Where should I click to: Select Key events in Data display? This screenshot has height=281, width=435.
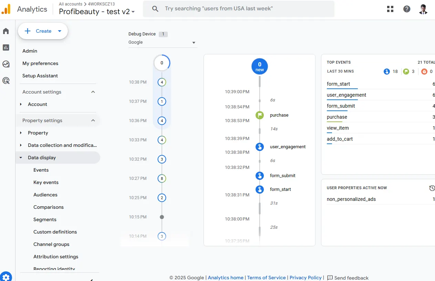coord(46,182)
